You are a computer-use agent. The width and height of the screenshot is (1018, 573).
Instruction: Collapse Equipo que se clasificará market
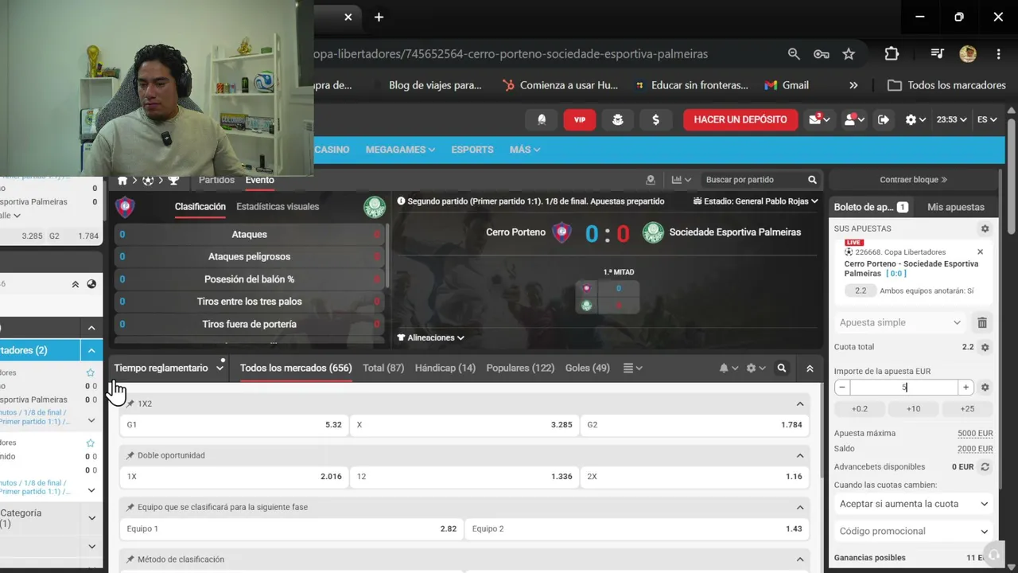coord(800,508)
